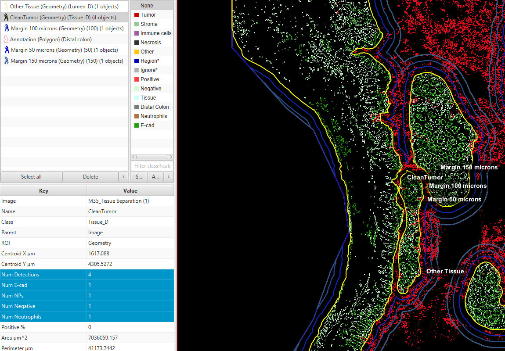Screen dimensions: 505x351
Task: Click the Filter classifications input field
Action: point(152,165)
